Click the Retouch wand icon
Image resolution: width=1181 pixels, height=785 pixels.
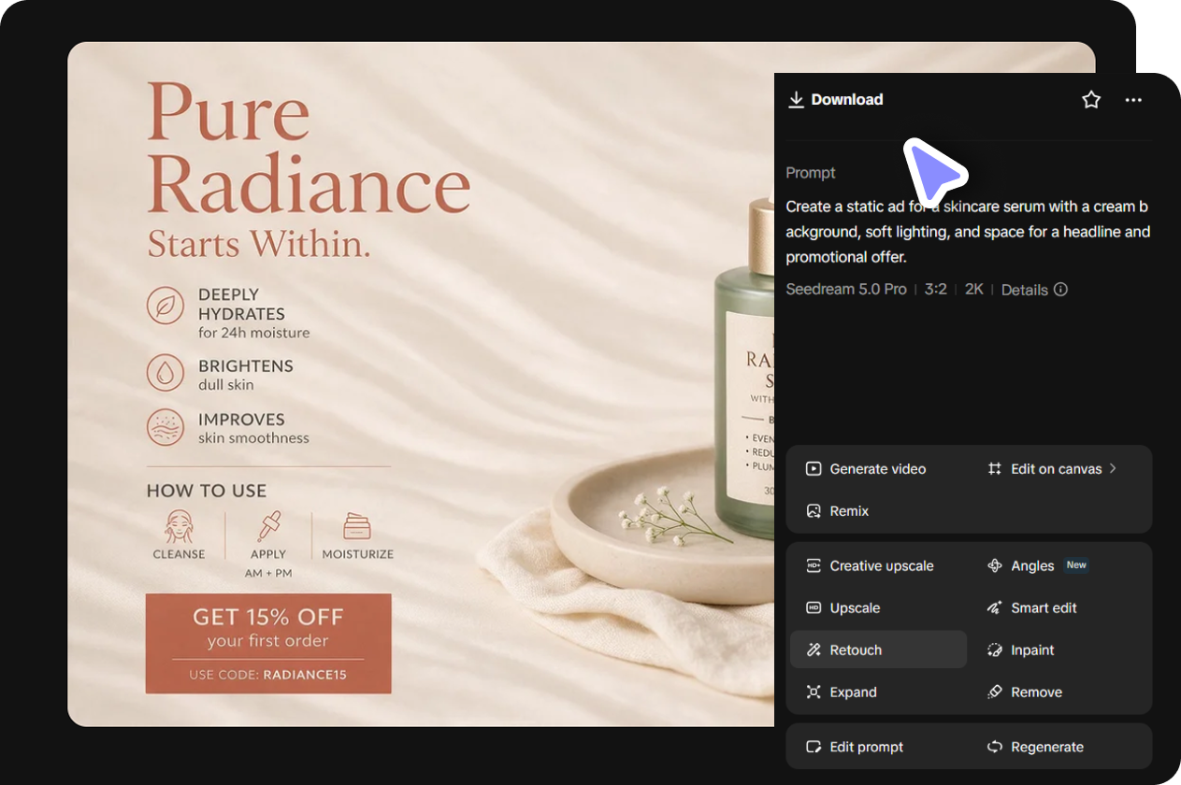pos(814,650)
